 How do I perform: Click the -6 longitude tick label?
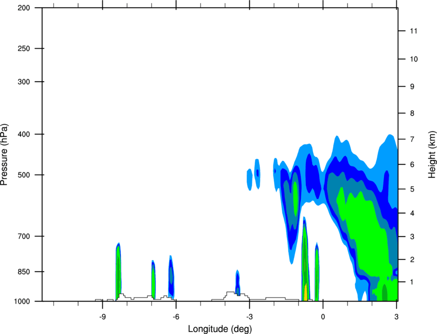tap(176, 317)
